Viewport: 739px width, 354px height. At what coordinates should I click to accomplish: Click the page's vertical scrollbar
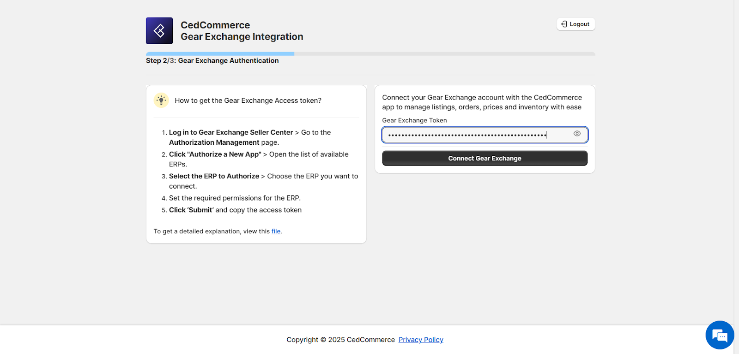pos(736,177)
